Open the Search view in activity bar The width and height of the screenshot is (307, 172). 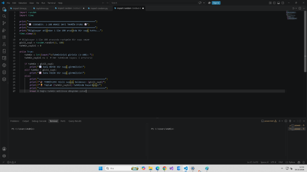click(x=4, y=16)
